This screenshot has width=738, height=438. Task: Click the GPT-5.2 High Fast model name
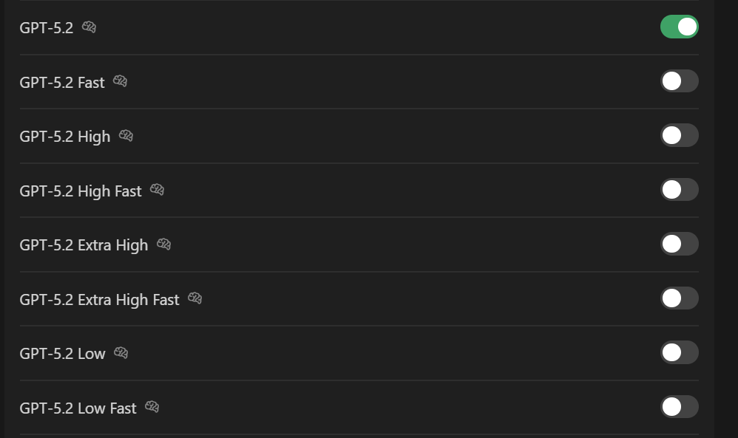[80, 191]
